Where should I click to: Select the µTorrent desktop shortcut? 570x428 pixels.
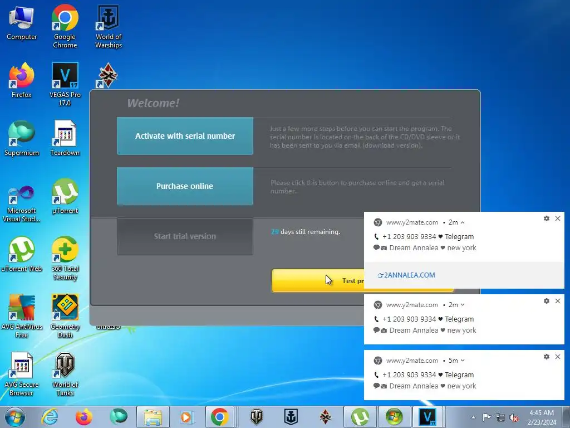pyautogui.click(x=65, y=196)
